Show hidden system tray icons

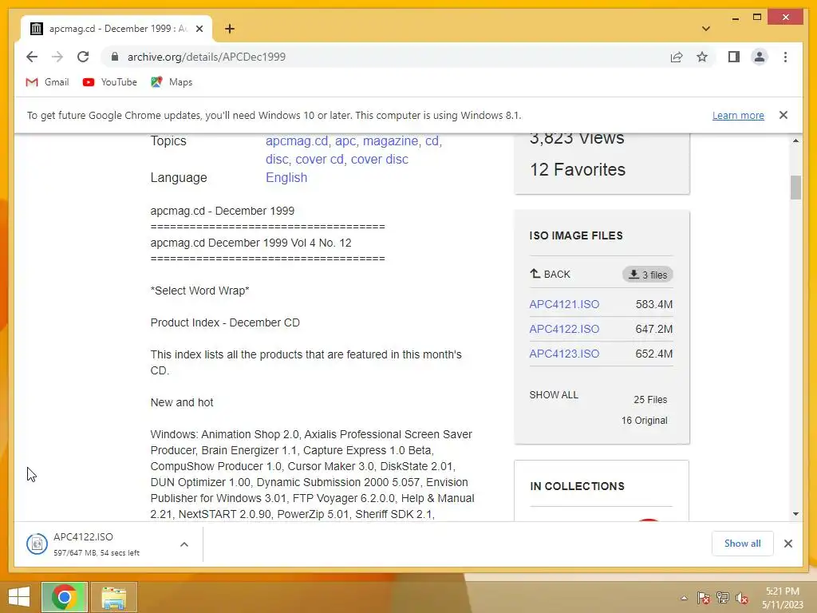(x=684, y=598)
